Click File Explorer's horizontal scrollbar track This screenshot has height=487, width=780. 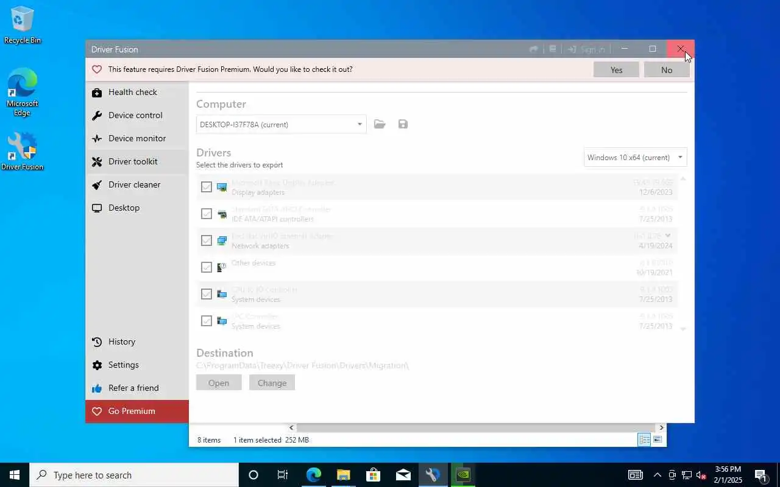[x=477, y=428]
